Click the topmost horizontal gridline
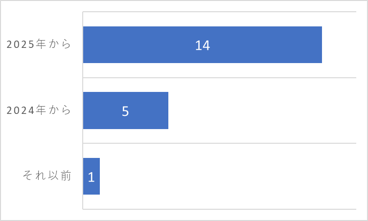Screen dimensions: 368x221 click(219, 12)
